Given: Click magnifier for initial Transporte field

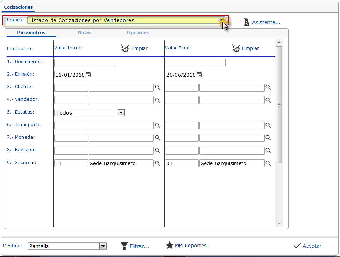Looking at the screenshot, I should 158,125.
